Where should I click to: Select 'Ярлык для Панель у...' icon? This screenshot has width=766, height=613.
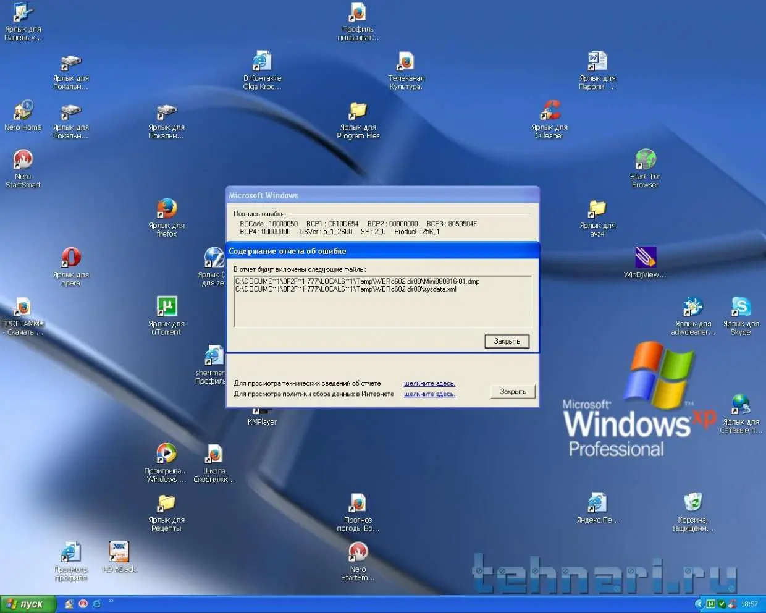23,22
